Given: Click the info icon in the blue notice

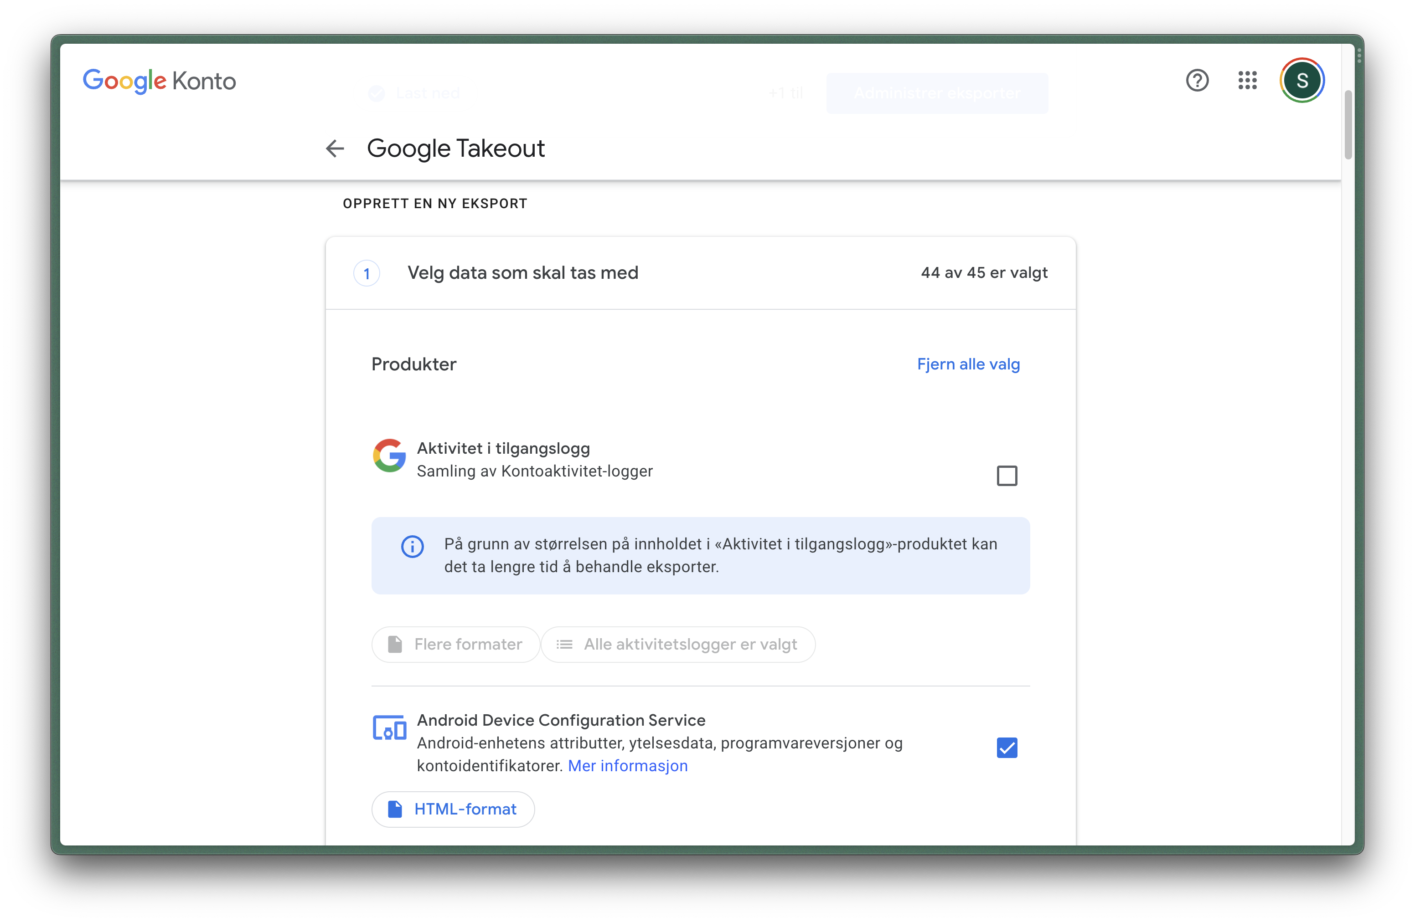Looking at the screenshot, I should [412, 546].
